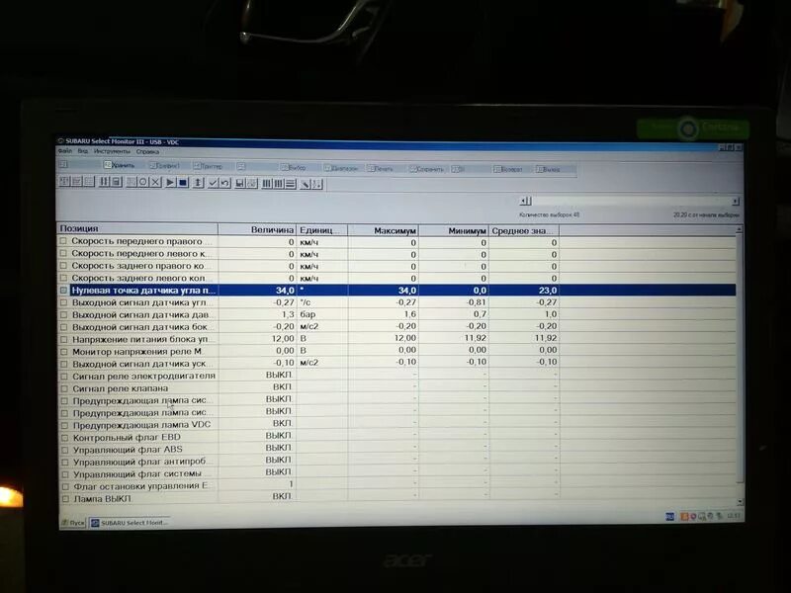791x593 pixels.
Task: Select the Выходной сигнал датчика уск... row
Action: click(396, 363)
